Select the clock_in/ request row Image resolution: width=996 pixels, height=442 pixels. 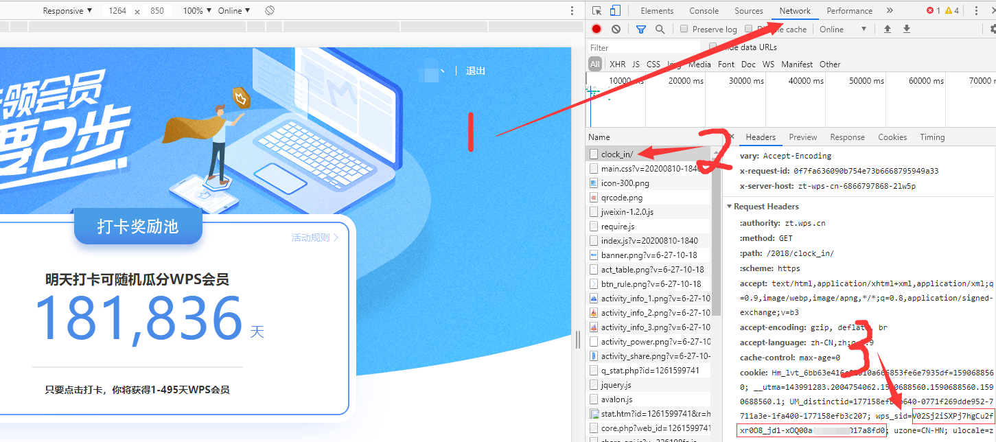point(648,154)
